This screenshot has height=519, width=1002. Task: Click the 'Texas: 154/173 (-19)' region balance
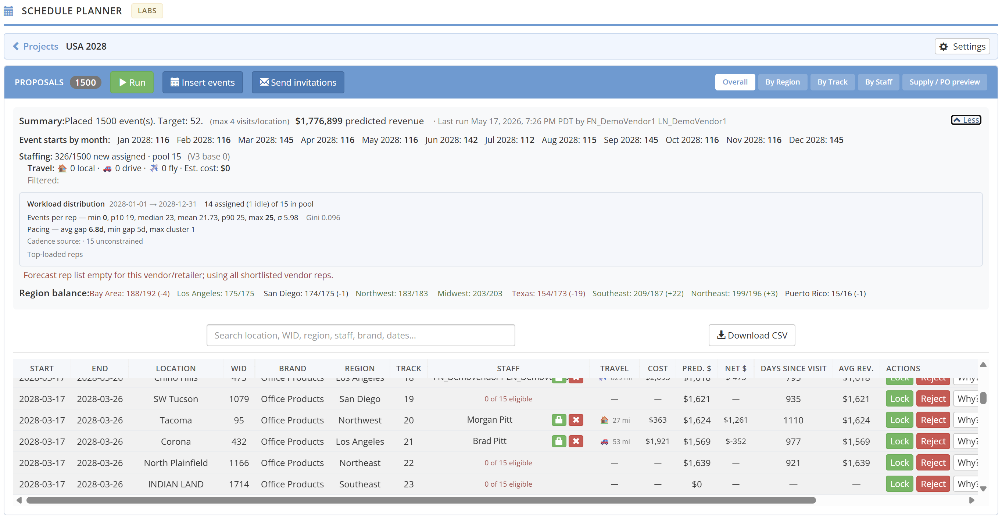(548, 293)
